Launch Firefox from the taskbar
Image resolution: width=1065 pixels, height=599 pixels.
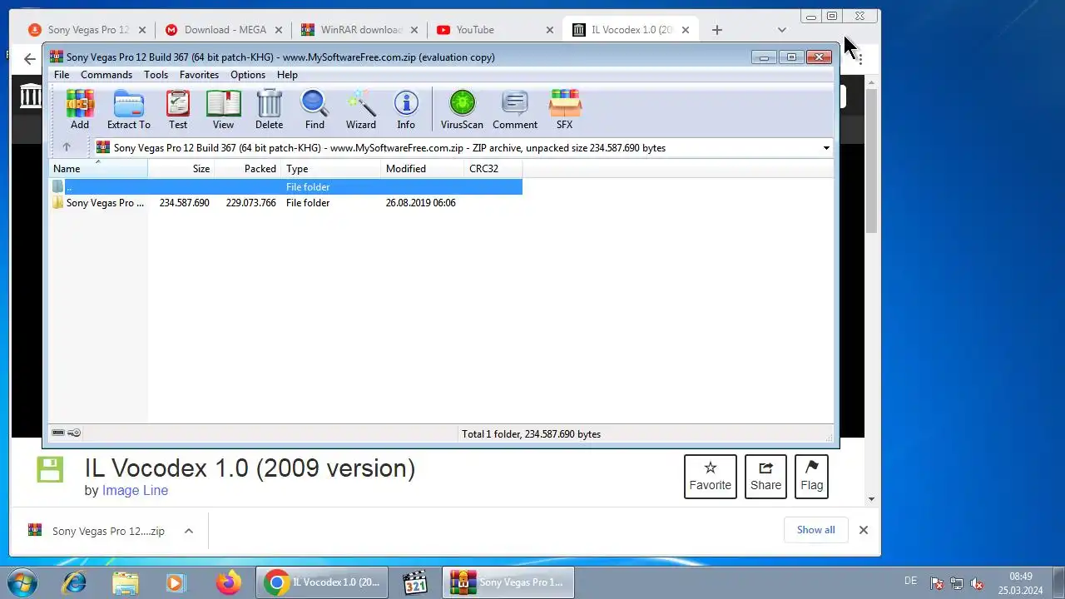tap(228, 582)
